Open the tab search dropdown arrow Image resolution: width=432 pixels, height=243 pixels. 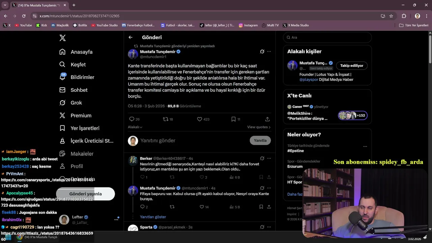(x=5, y=5)
